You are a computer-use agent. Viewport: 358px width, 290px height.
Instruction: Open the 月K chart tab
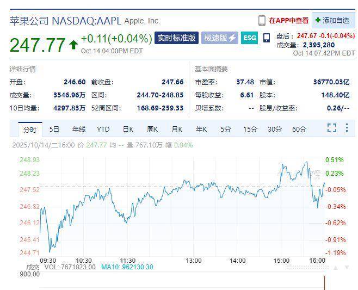177,129
